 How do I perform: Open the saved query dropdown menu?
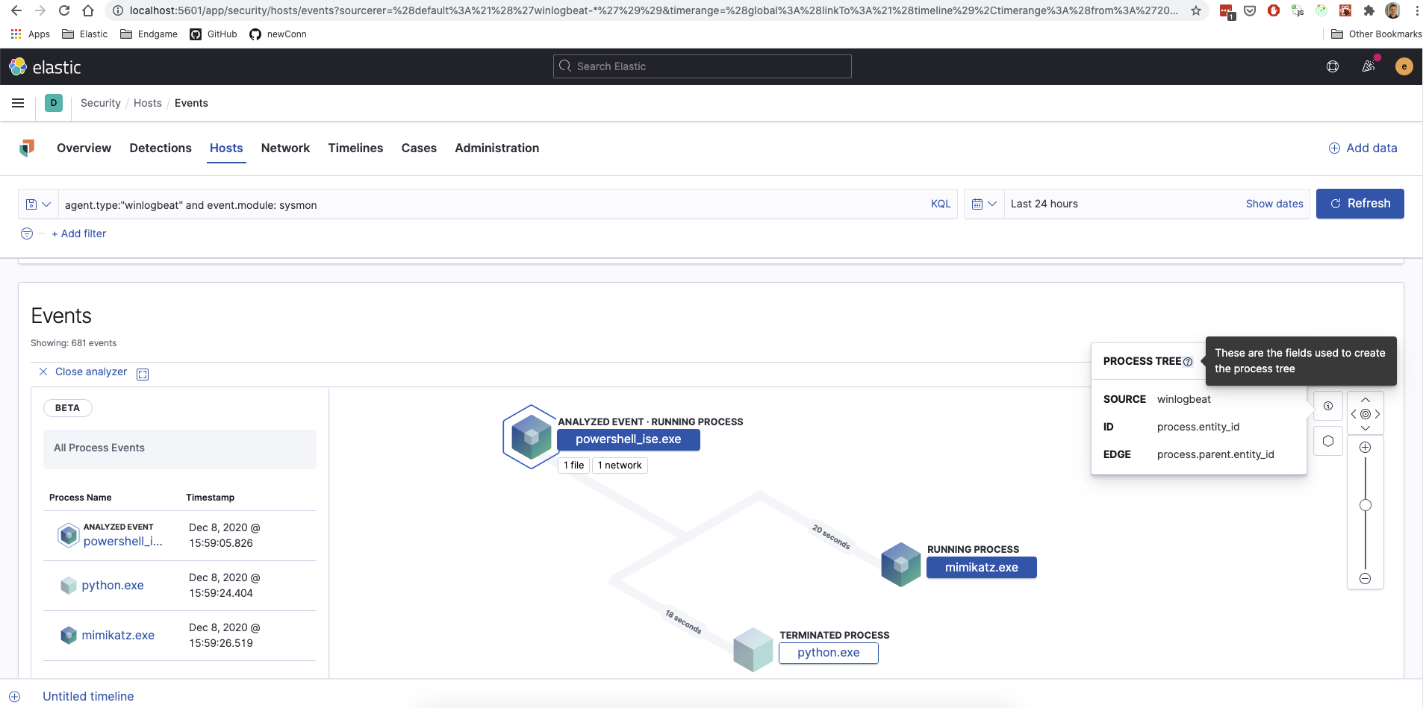pyautogui.click(x=38, y=204)
